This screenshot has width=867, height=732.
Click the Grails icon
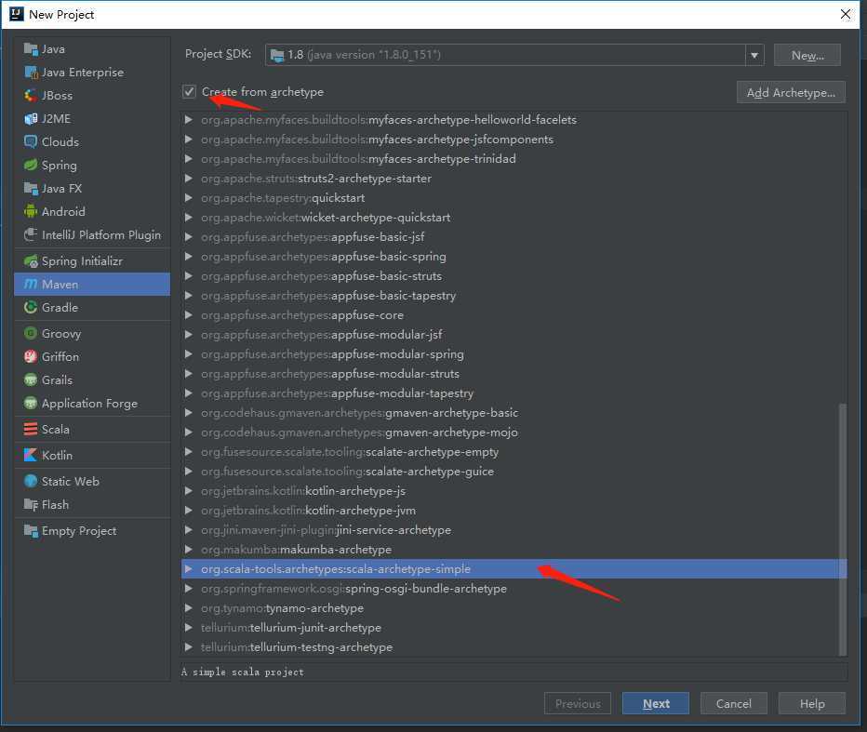pyautogui.click(x=31, y=379)
